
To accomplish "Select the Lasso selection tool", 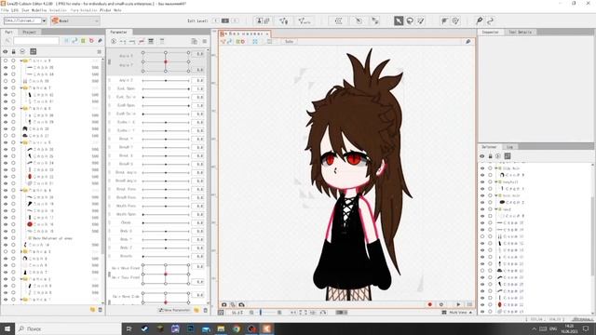I will point(410,20).
